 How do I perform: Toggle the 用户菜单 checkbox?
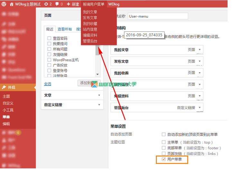164,159
